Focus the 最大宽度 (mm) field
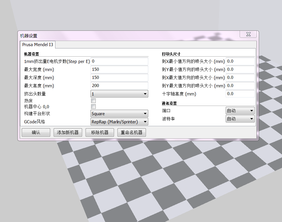This screenshot has height=222, width=282. pos(119,69)
